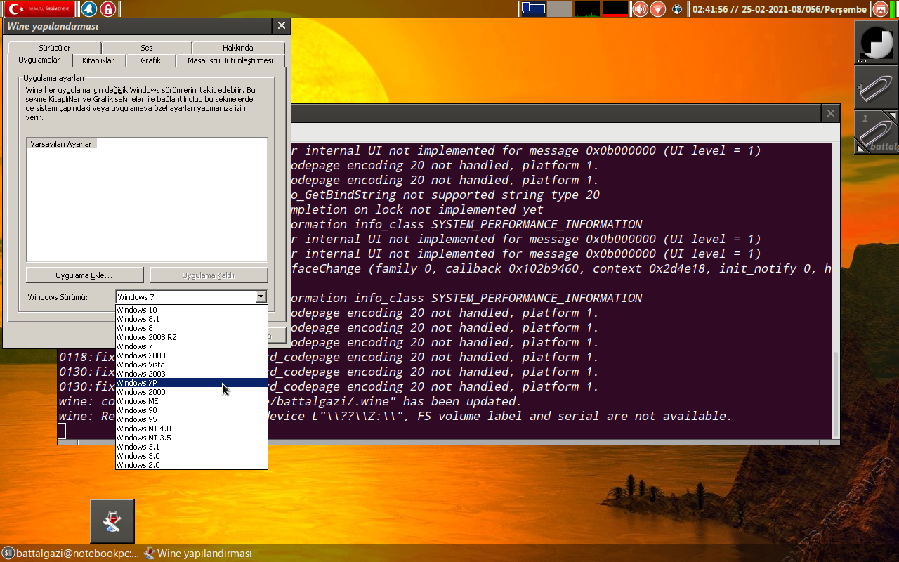
Task: Choose Windows 7 in the dropdown list
Action: tap(191, 346)
